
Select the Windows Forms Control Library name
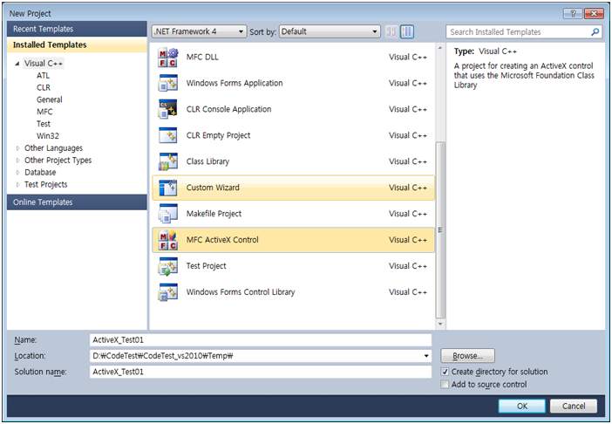point(241,292)
